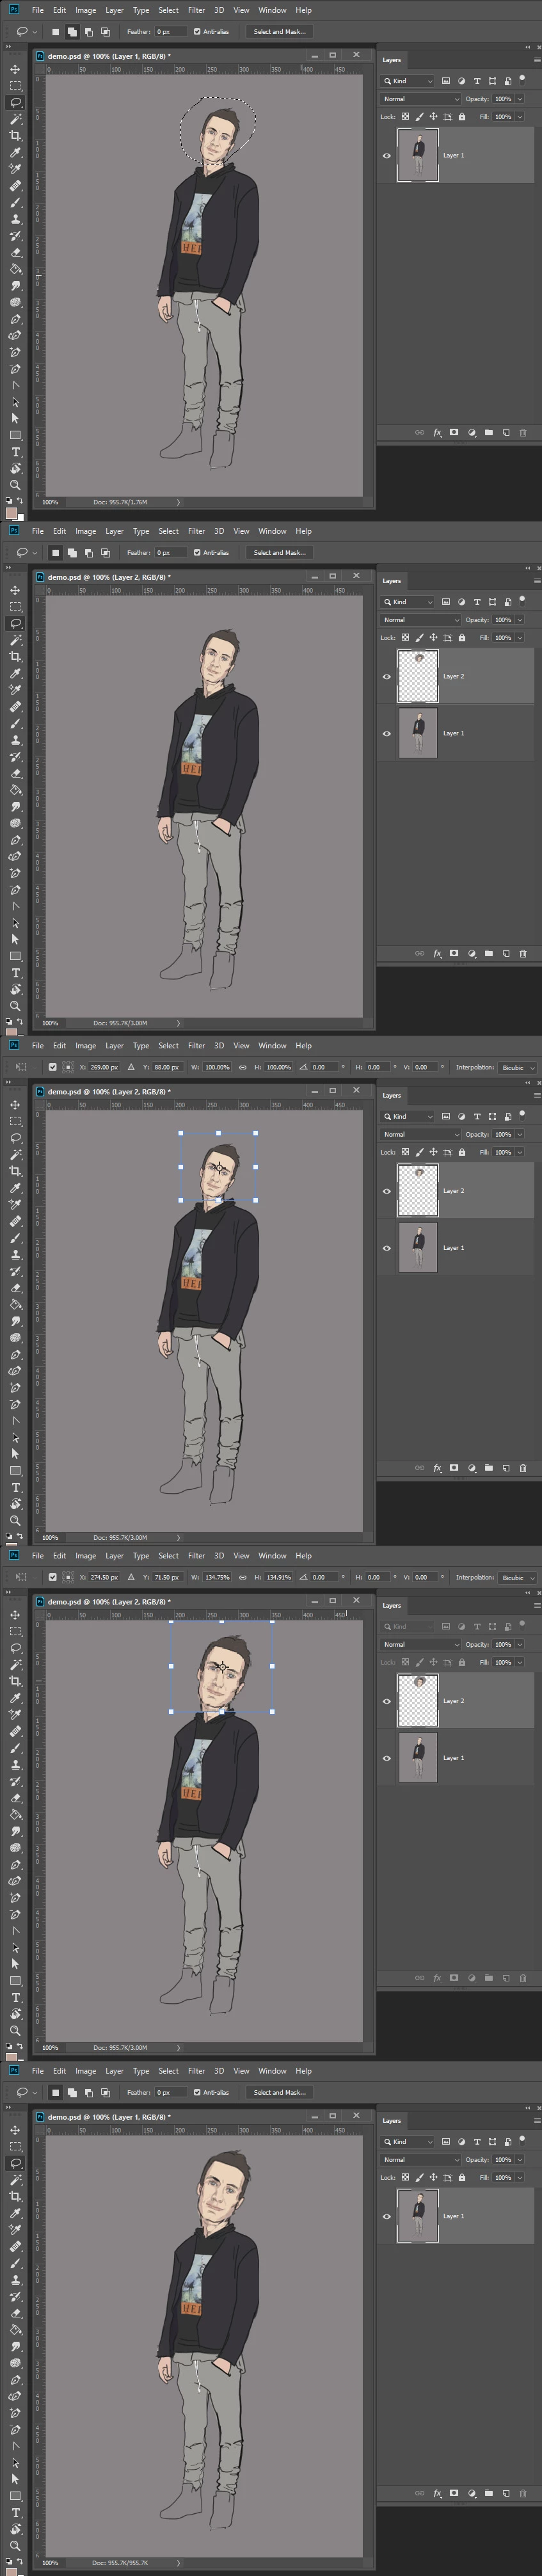
Task: Open Filter menu in second screenshot
Action: click(x=196, y=531)
